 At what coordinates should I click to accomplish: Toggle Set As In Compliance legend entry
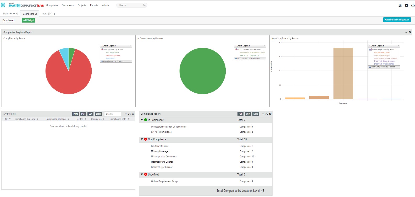pos(250,56)
